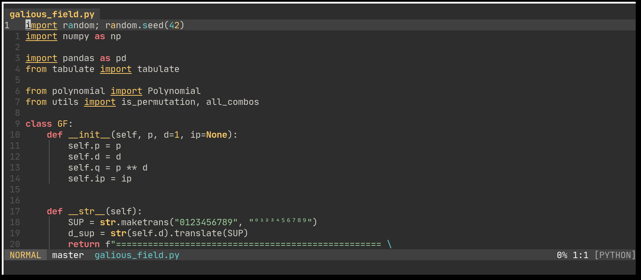Click 'return' keyword on line 20
The width and height of the screenshot is (641, 280).
[84, 244]
